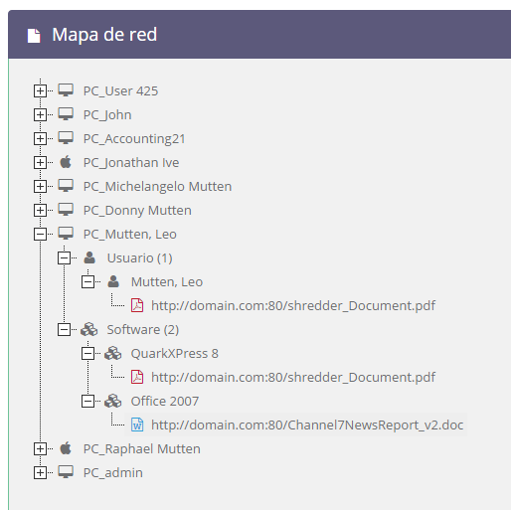
Task: Select the PC_Michelangelo Mutten tree item
Action: 157,186
